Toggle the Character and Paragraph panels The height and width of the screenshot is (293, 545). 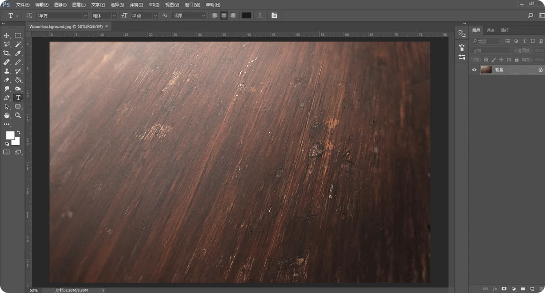pyautogui.click(x=274, y=15)
